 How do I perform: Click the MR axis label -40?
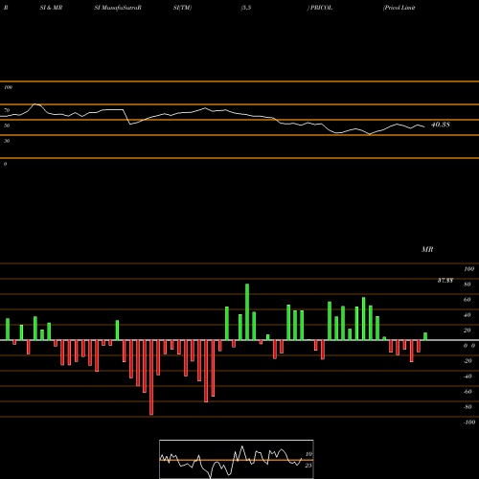[468, 376]
